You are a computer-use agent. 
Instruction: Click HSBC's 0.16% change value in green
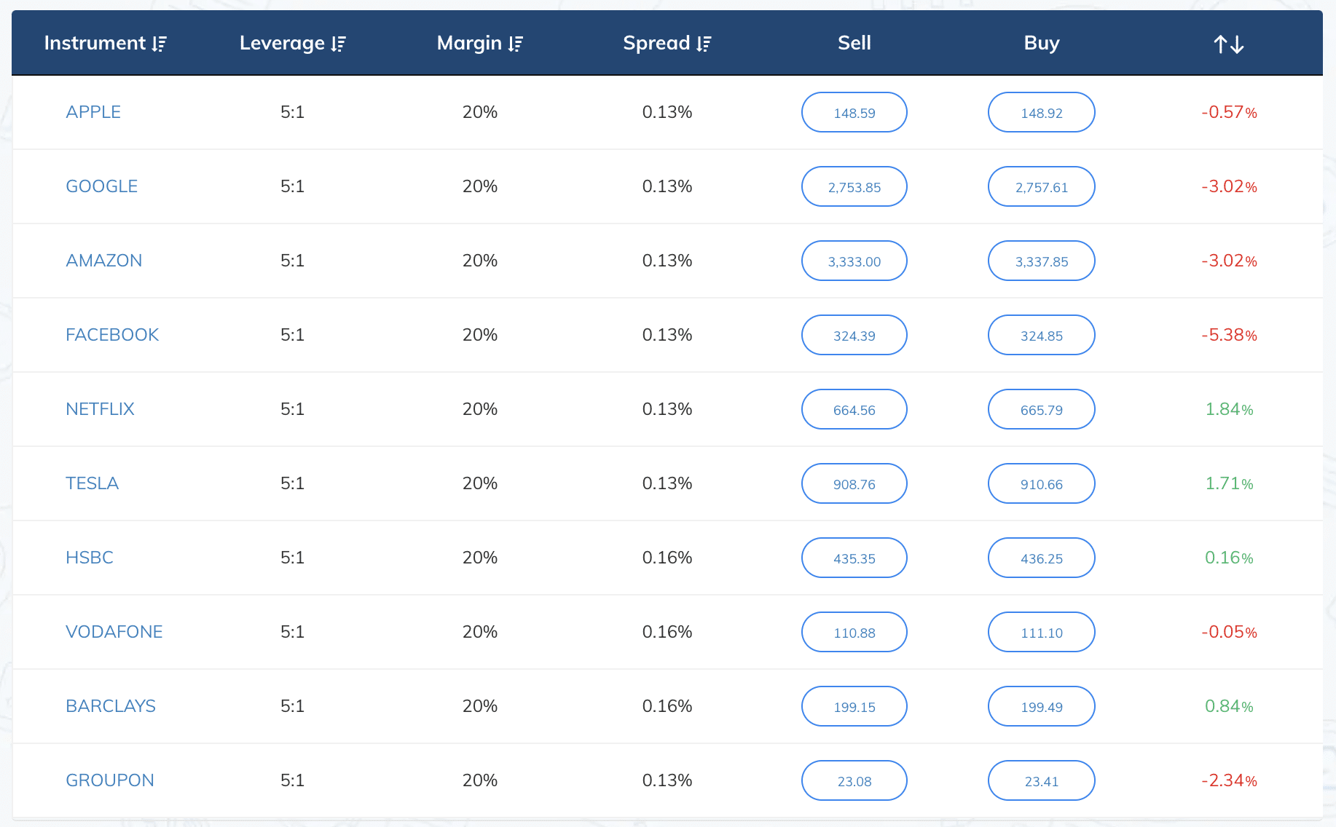1229,558
